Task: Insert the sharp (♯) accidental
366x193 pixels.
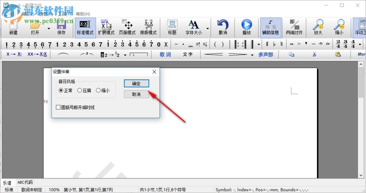Action: (x=267, y=44)
